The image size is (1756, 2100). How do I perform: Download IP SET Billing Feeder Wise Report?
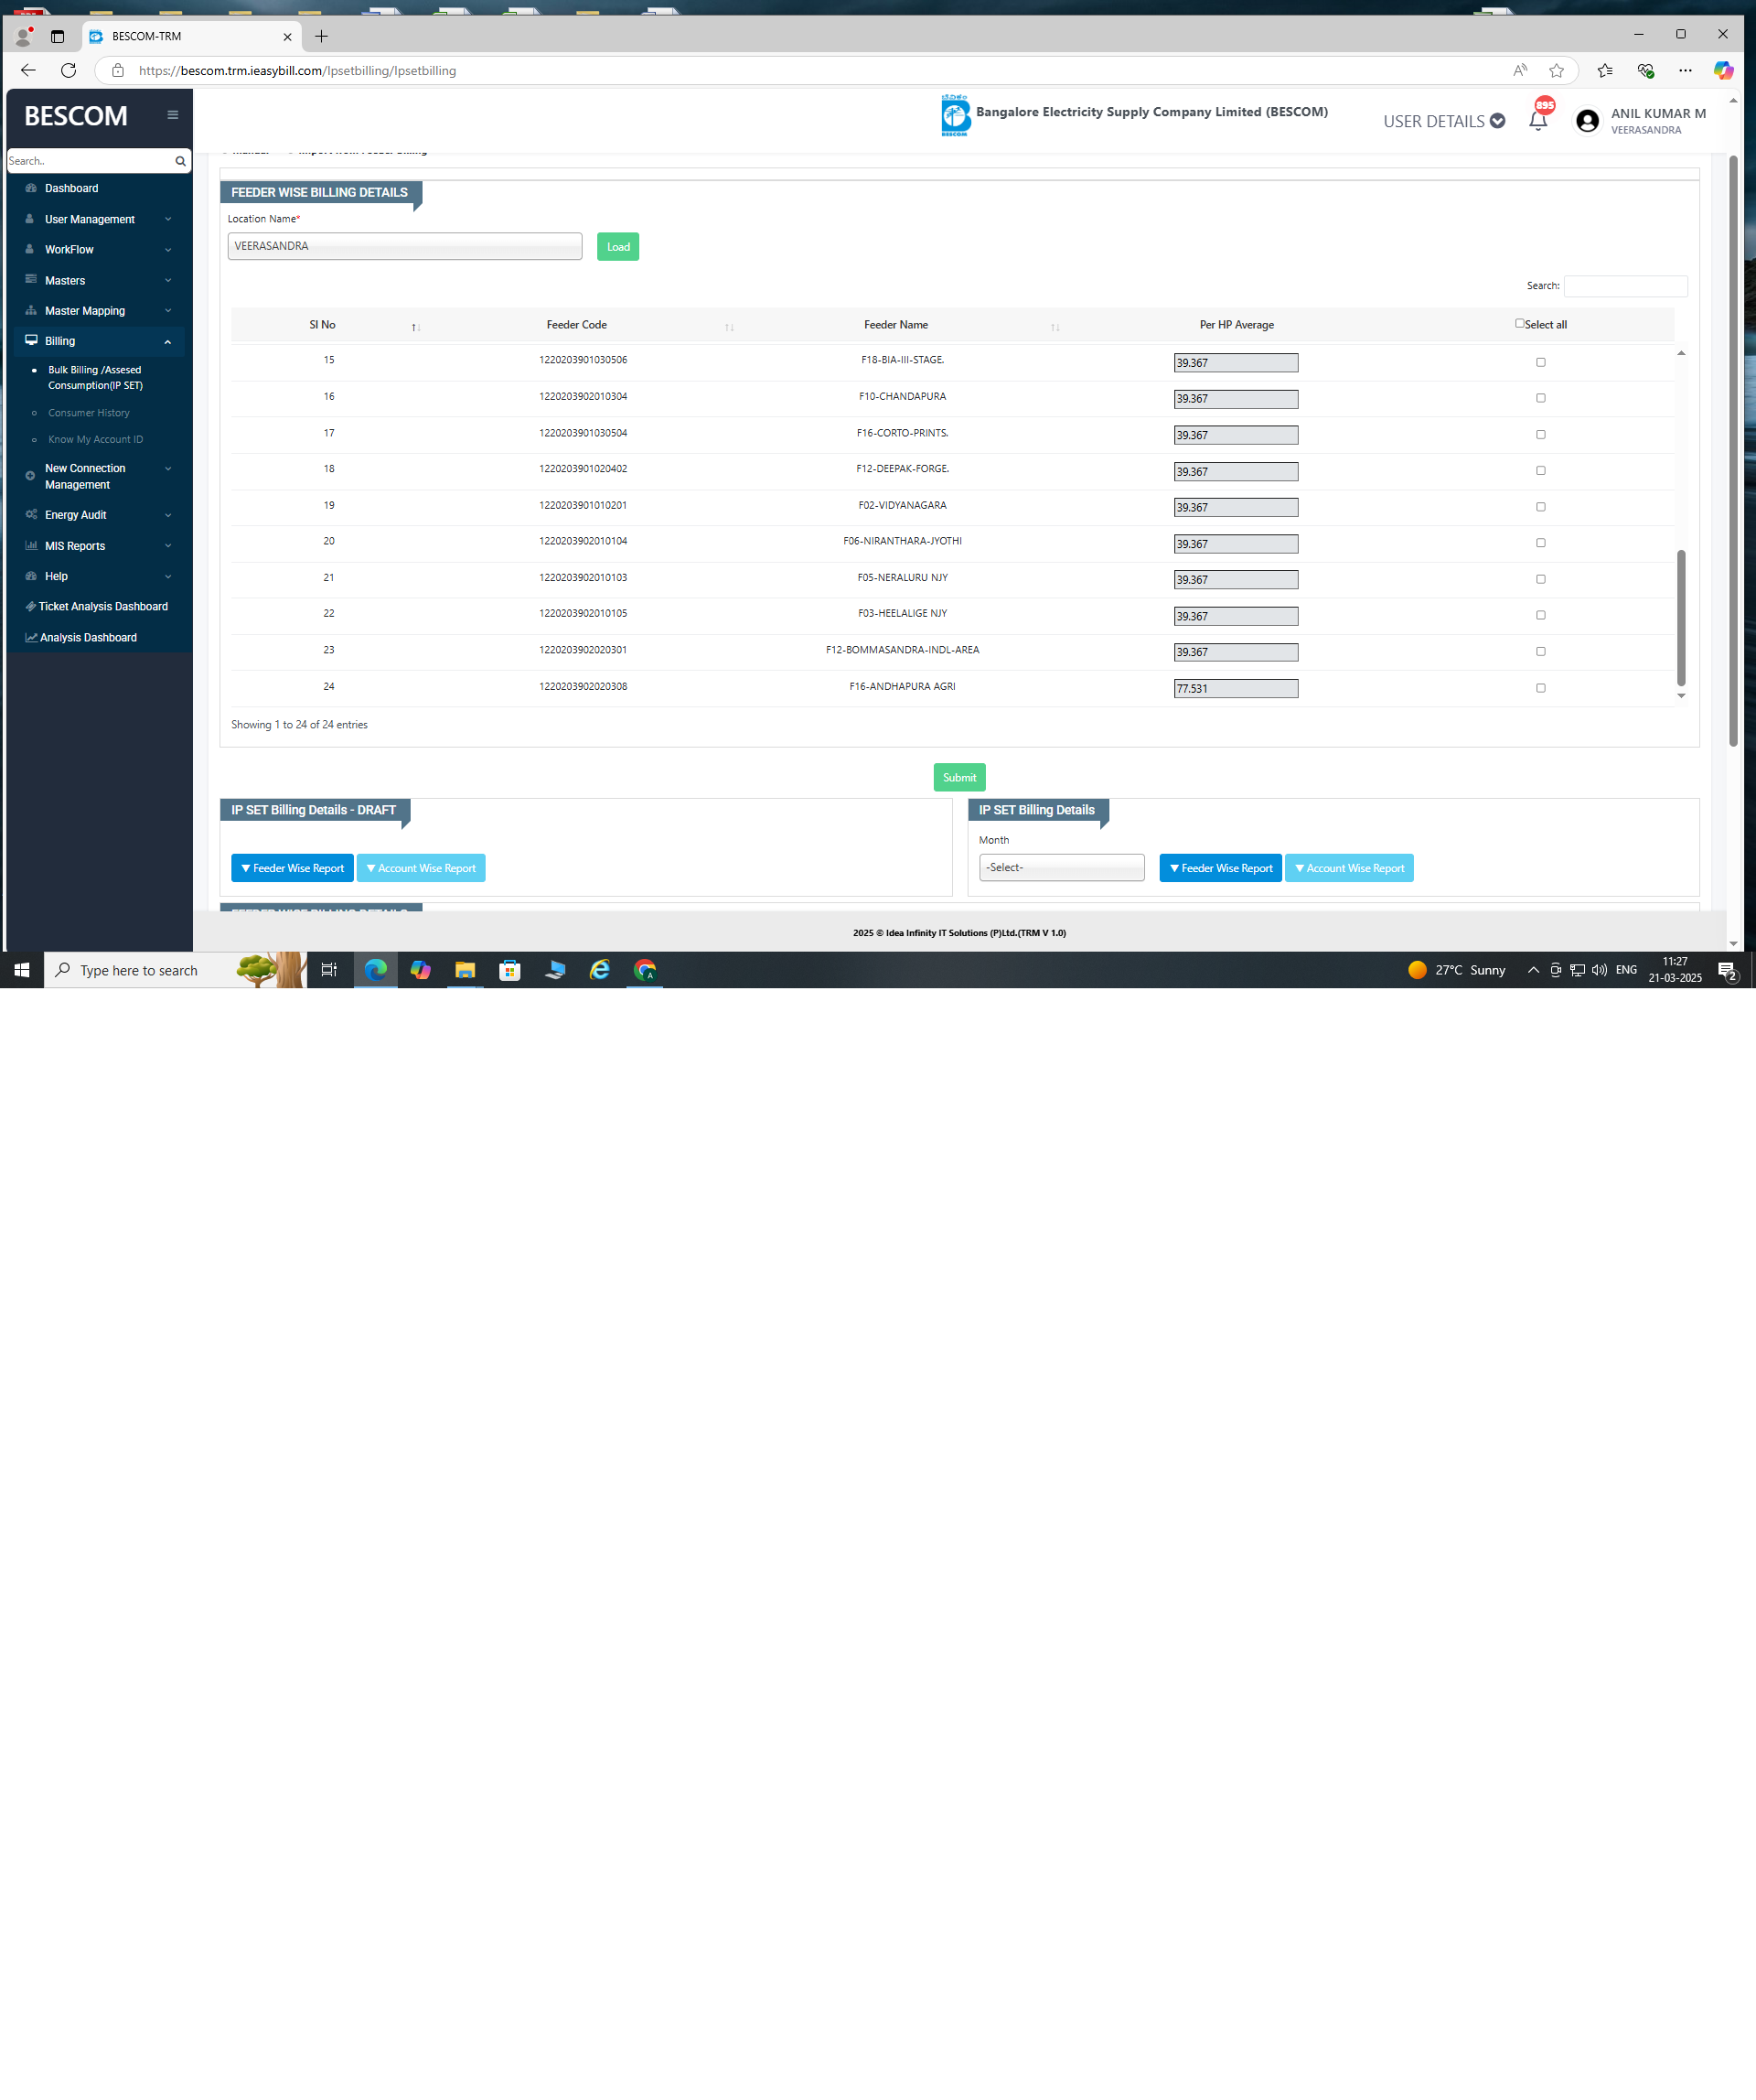[x=1220, y=868]
